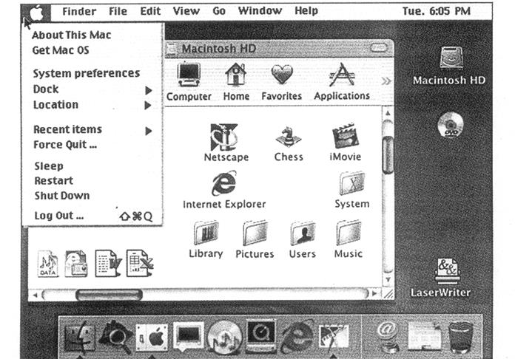The height and width of the screenshot is (359, 515).
Task: Select the Chess application icon
Action: coord(288,137)
